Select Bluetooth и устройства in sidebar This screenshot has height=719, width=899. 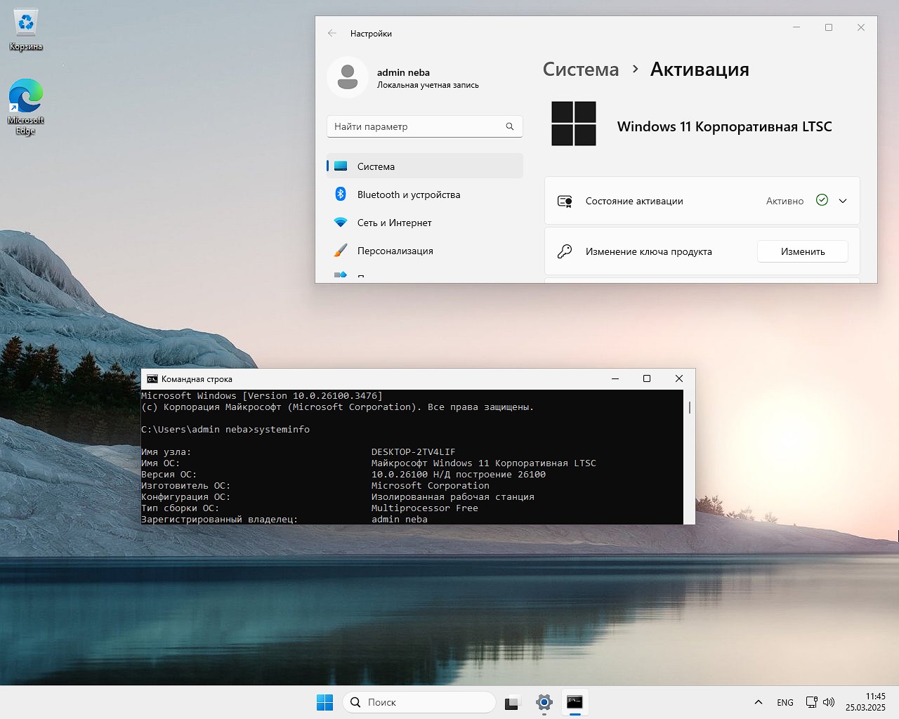click(408, 194)
